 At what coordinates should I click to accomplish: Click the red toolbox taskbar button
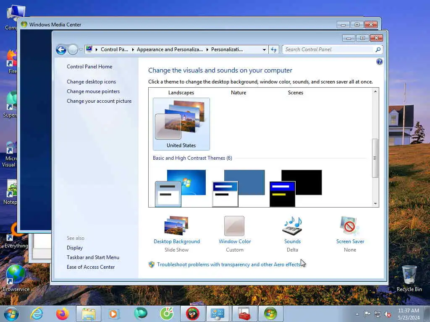pos(244,314)
